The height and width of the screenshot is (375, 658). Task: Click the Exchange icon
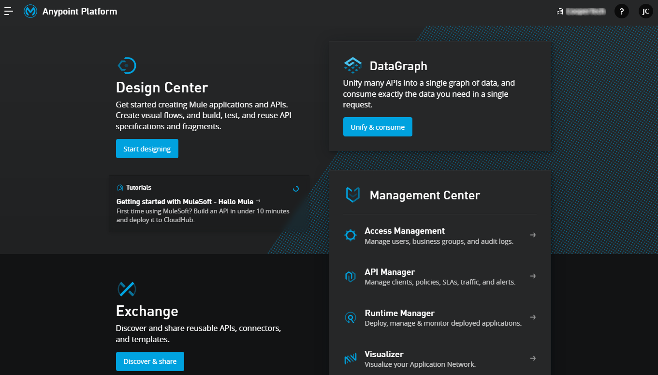click(x=127, y=289)
